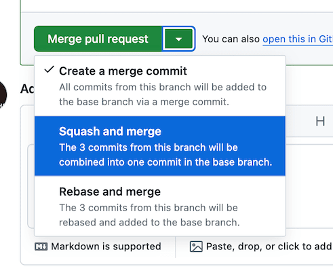Click the image attachment icon

tap(196, 247)
